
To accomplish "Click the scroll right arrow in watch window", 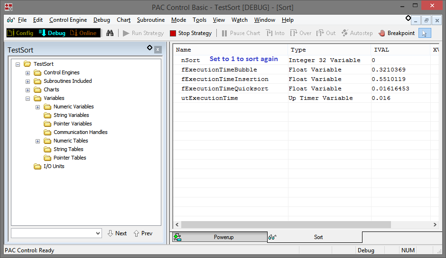I will tap(435, 224).
